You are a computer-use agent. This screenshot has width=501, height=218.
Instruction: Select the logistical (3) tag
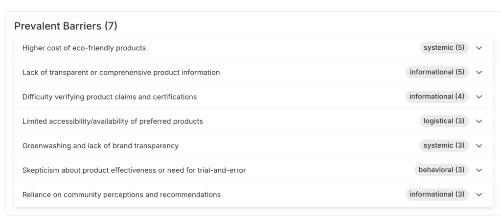[444, 121]
